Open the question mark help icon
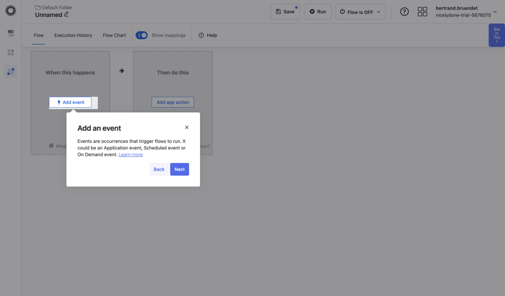This screenshot has height=296, width=505. tap(404, 12)
